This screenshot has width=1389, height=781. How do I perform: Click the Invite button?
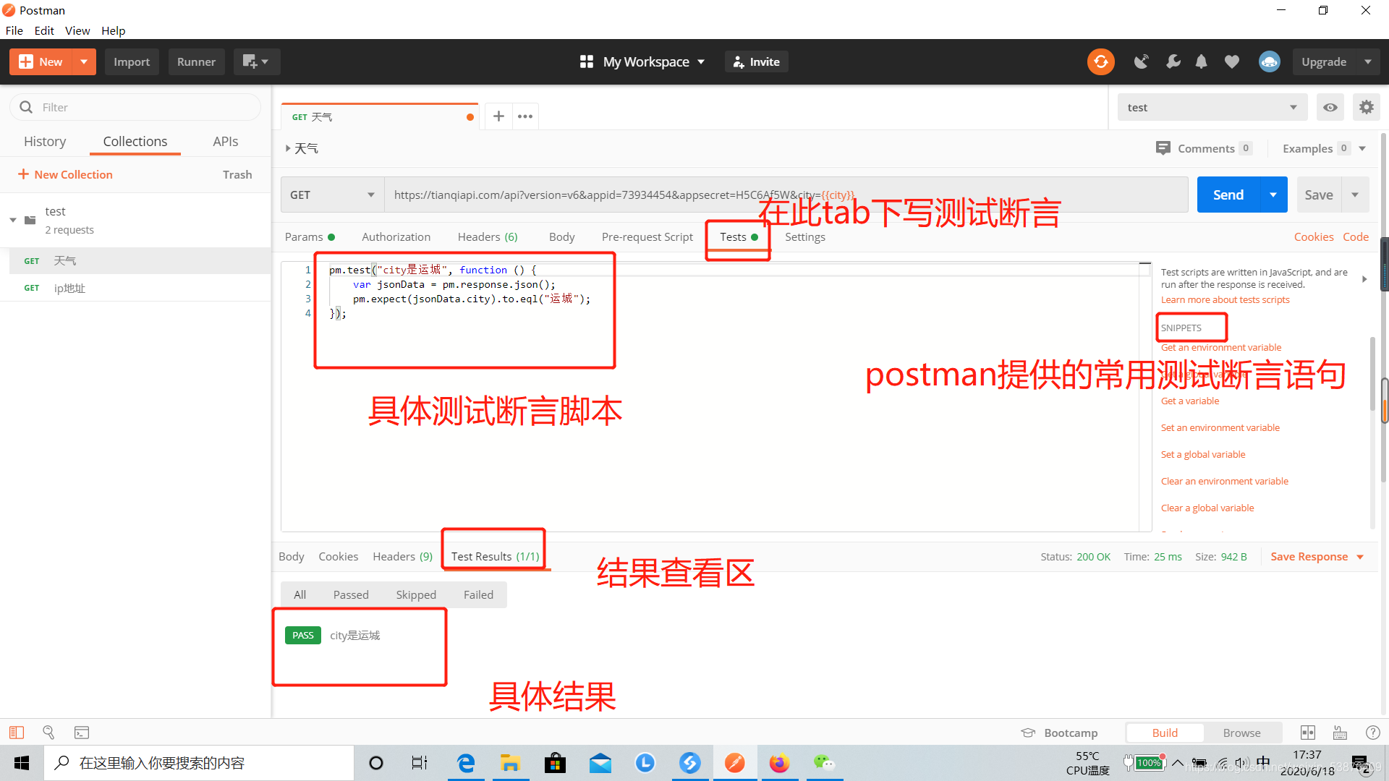pyautogui.click(x=756, y=61)
